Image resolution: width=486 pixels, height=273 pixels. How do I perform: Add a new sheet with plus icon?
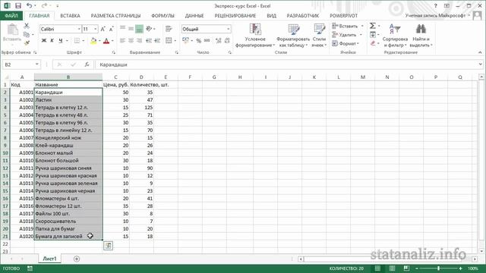[77, 259]
